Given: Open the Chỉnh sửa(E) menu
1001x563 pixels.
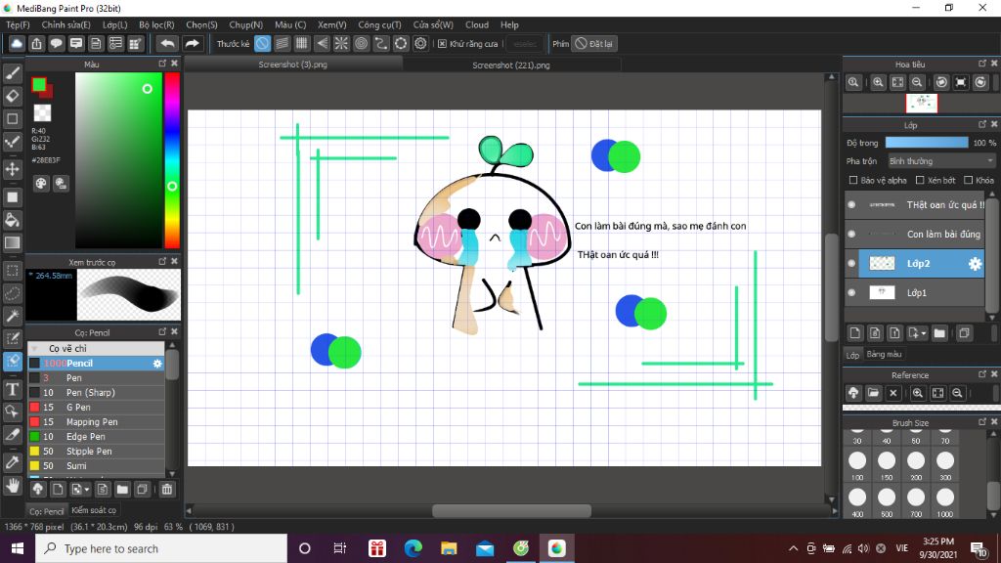Looking at the screenshot, I should coord(65,24).
